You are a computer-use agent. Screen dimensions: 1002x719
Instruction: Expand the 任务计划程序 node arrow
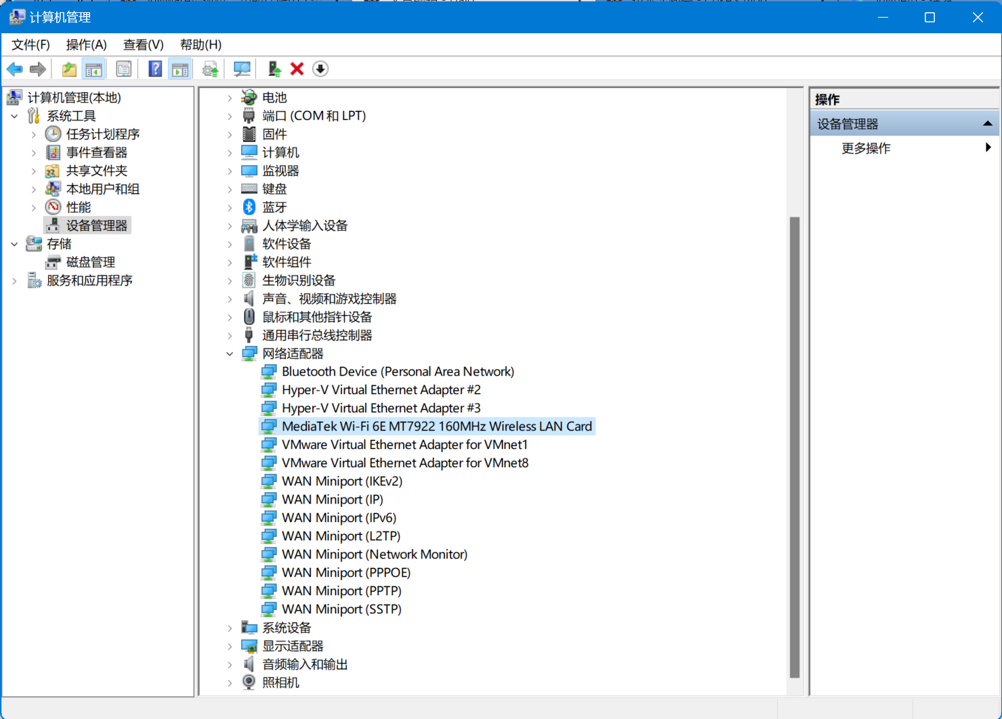[34, 134]
